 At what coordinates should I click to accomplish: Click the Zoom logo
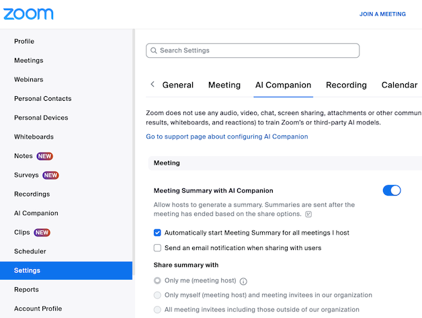click(x=28, y=13)
